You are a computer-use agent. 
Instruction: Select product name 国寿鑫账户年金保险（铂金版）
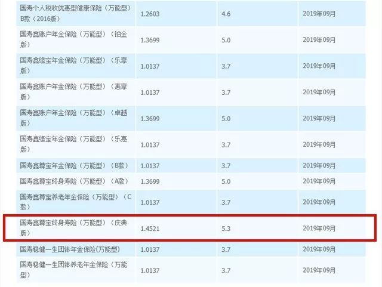[73, 39]
